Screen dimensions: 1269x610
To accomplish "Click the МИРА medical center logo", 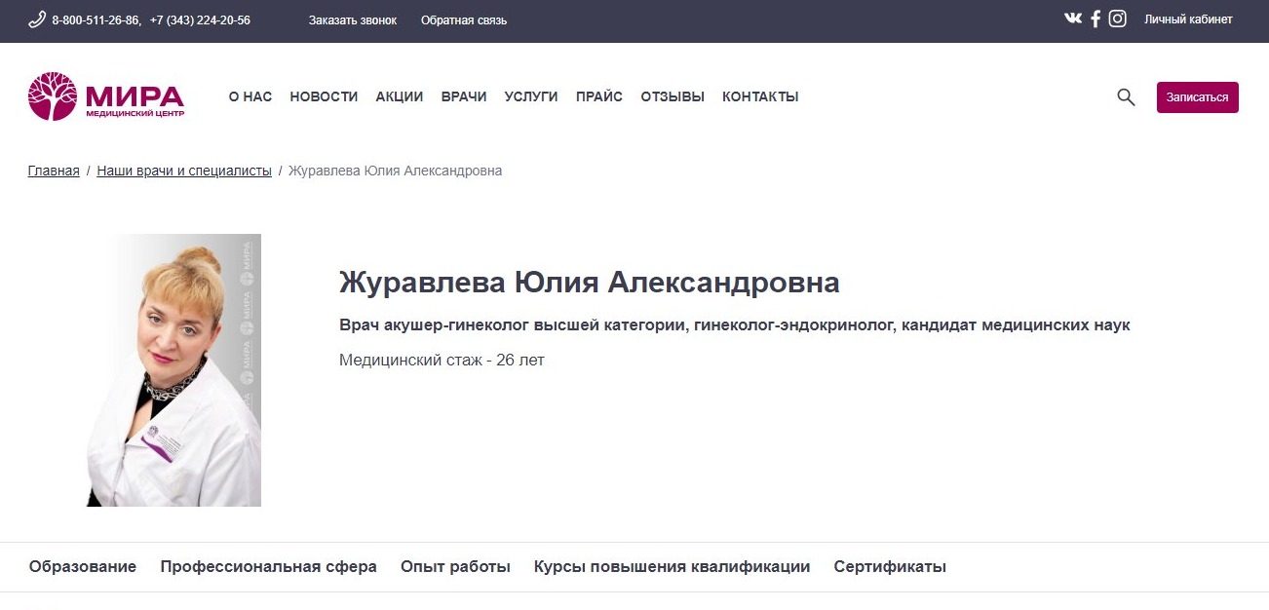I will click(x=106, y=96).
